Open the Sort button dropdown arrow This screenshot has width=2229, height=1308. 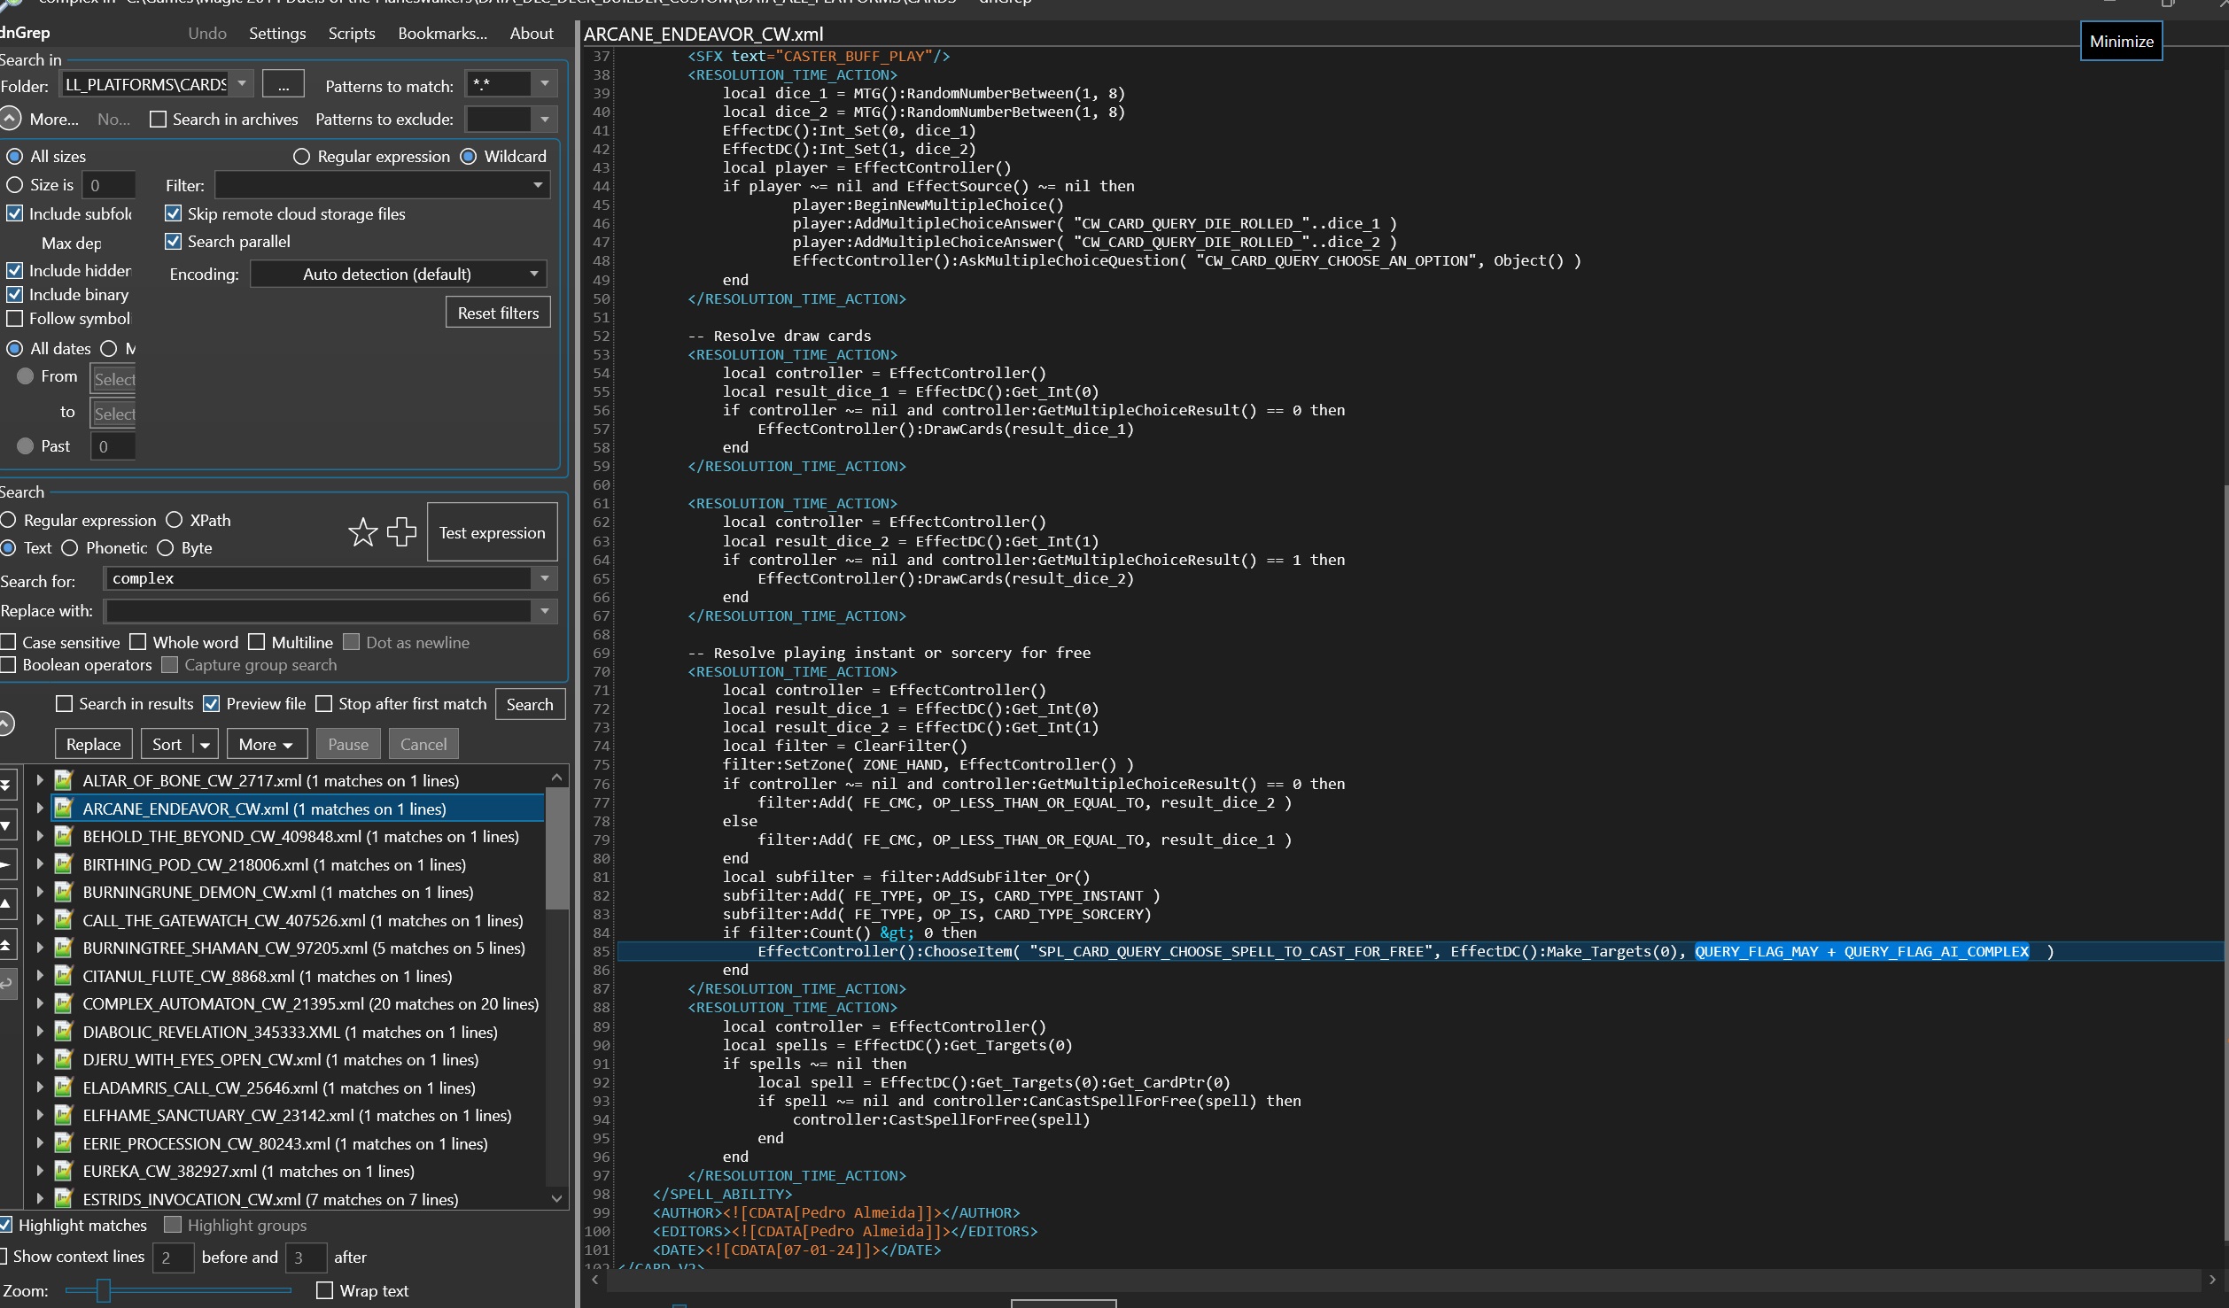(x=206, y=745)
